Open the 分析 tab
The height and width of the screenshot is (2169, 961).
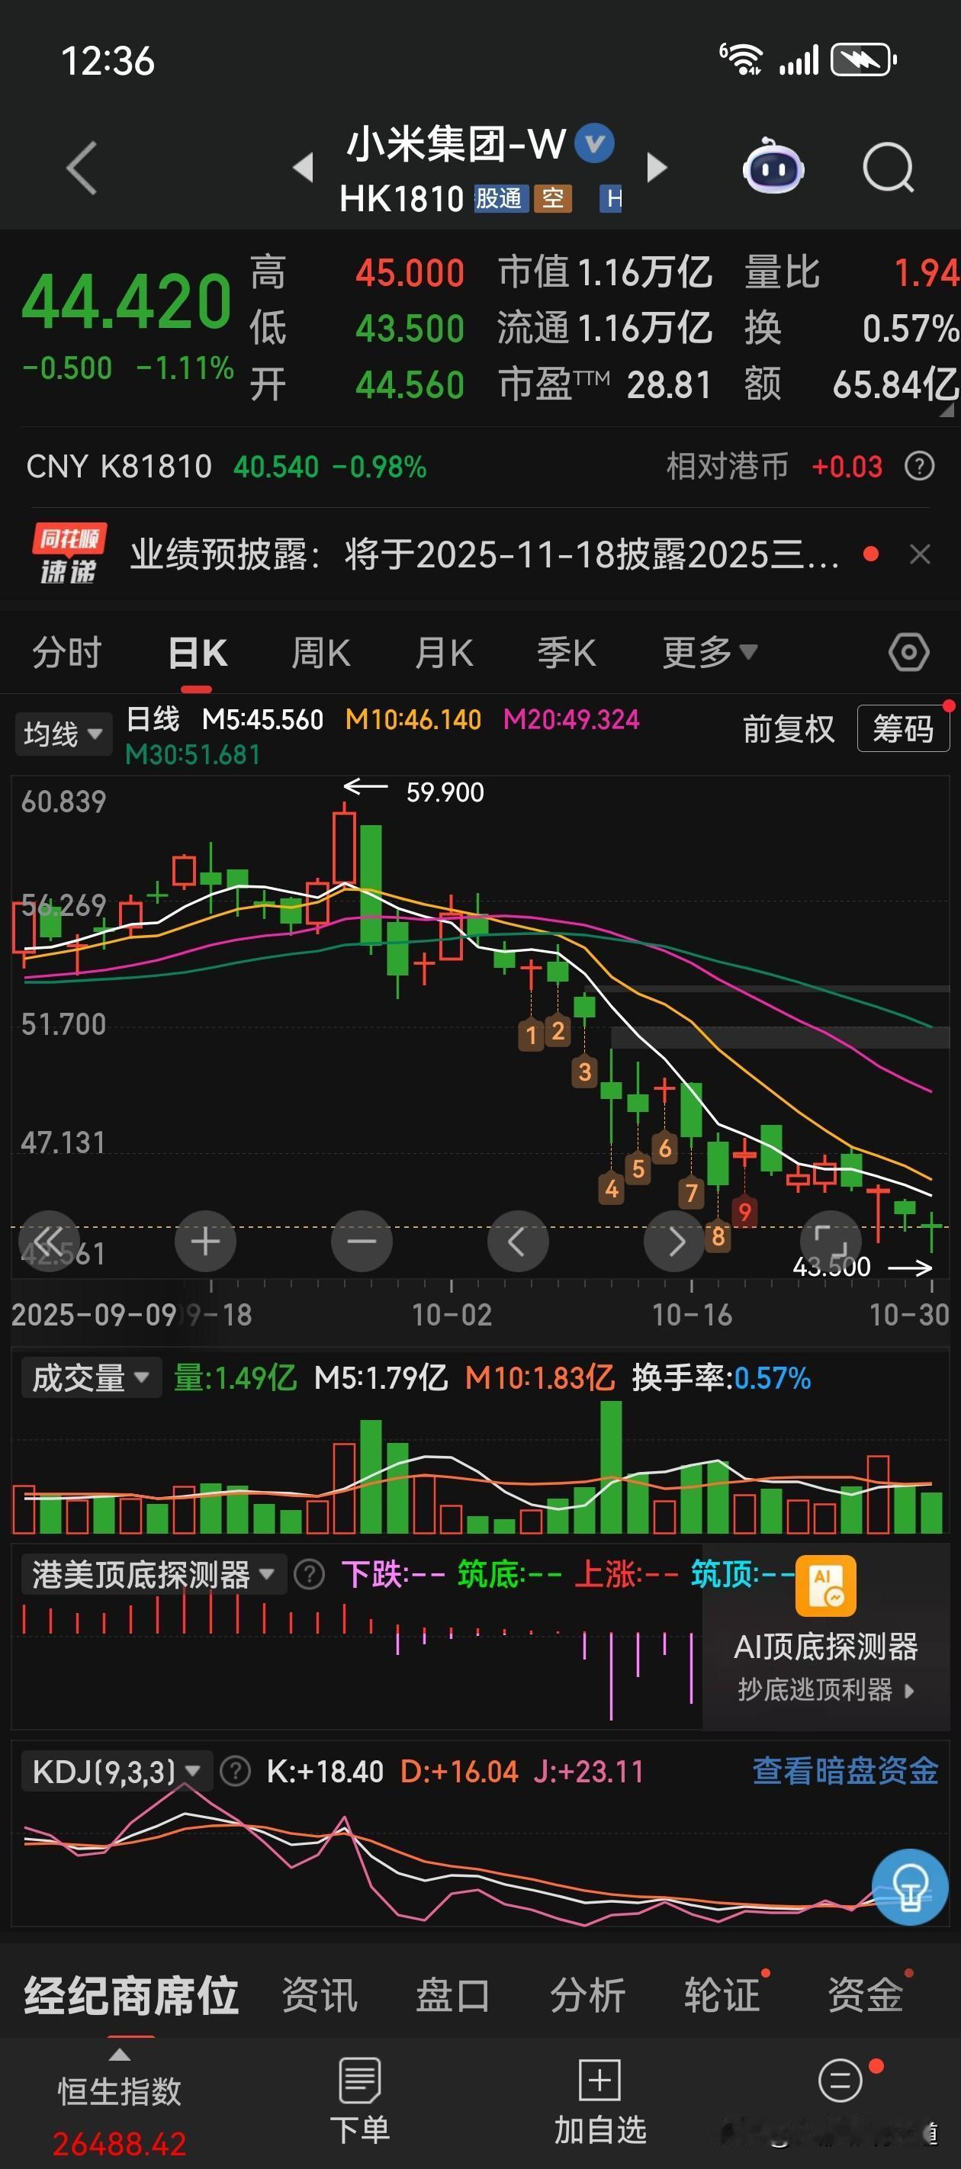tap(588, 1994)
